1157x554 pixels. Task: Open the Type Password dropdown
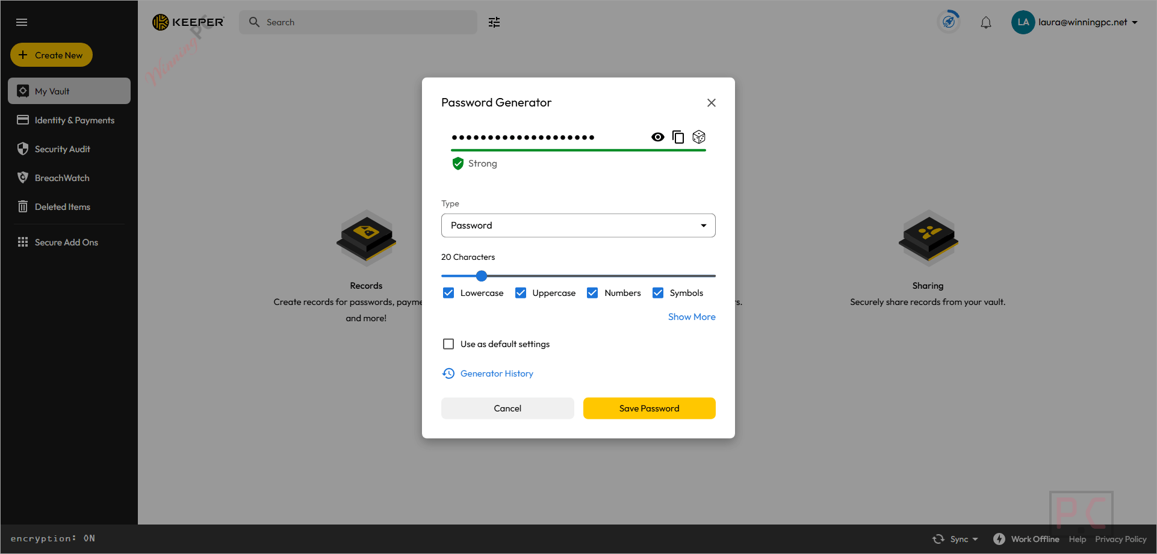pos(578,226)
